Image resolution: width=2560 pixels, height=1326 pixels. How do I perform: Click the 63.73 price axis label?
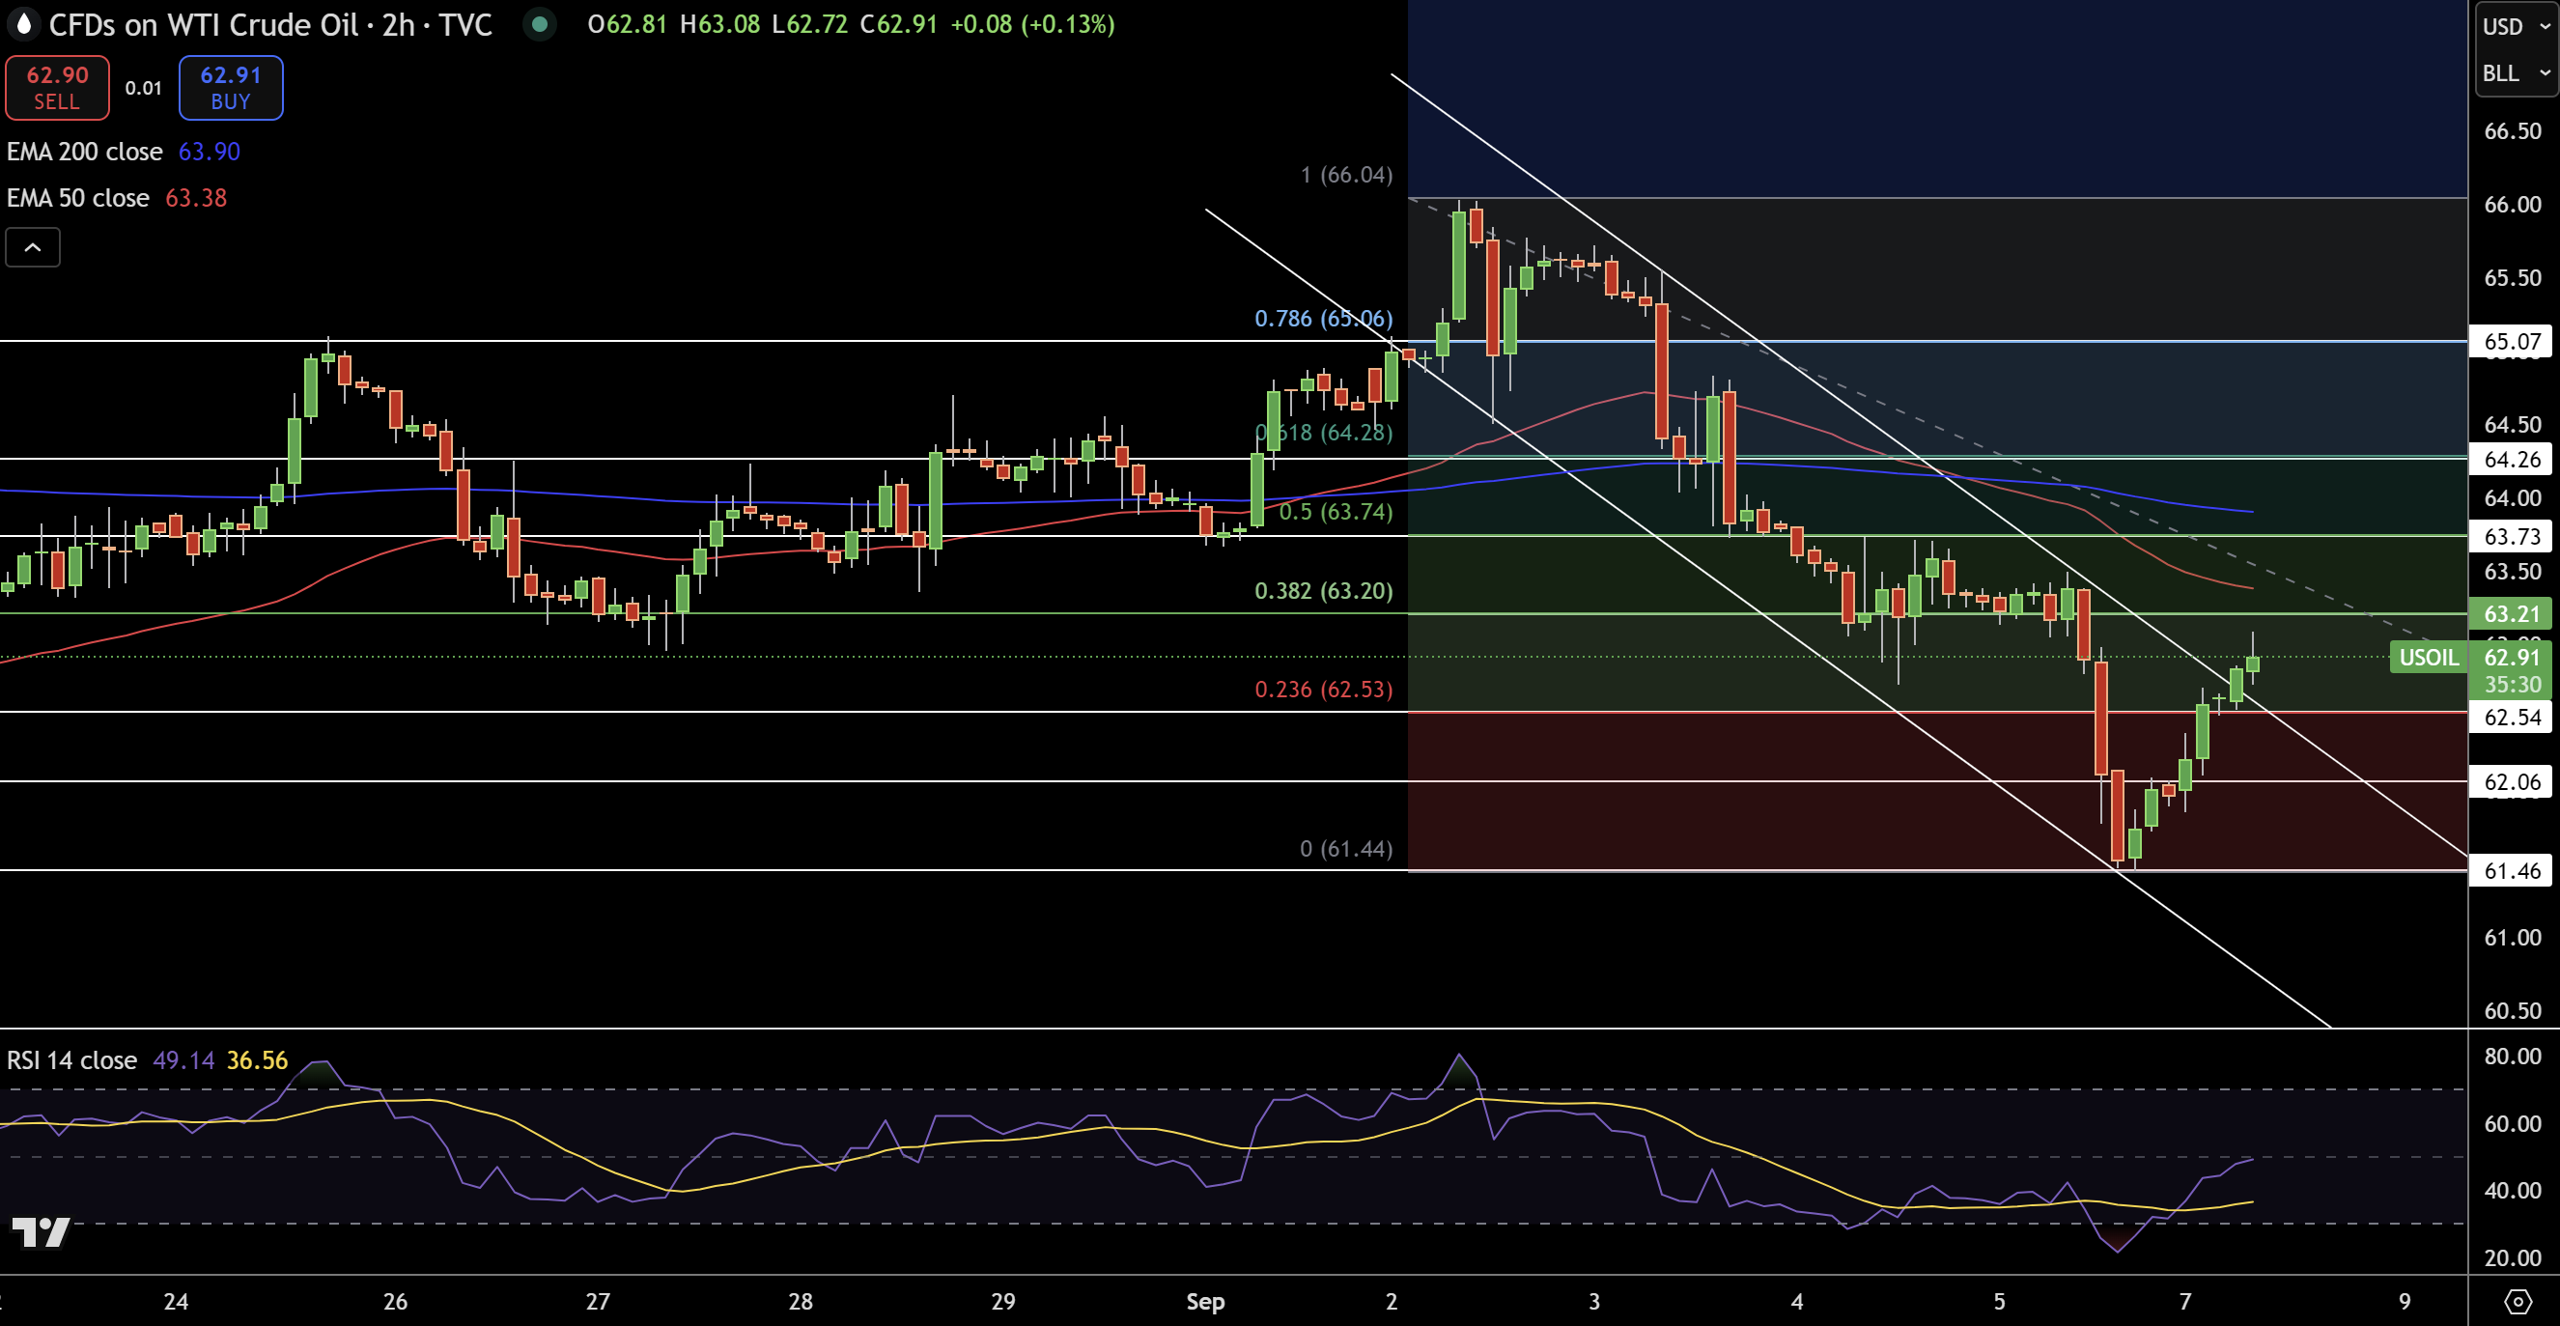2512,537
